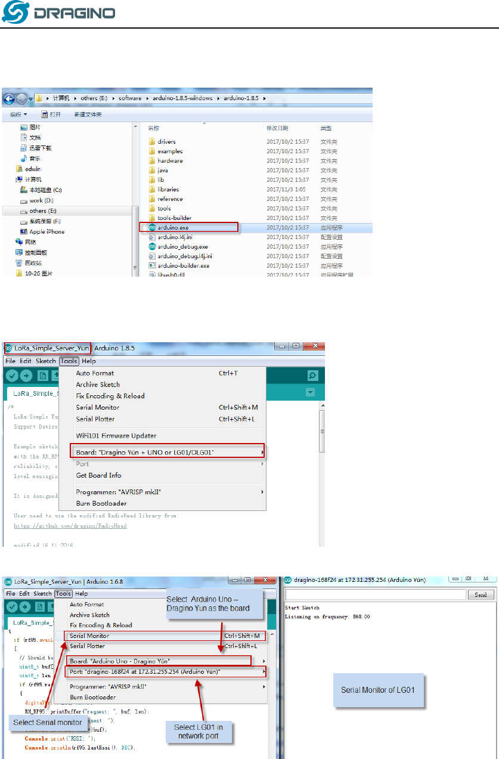Click New sketch icon in Arduino 1.8.5

click(43, 376)
